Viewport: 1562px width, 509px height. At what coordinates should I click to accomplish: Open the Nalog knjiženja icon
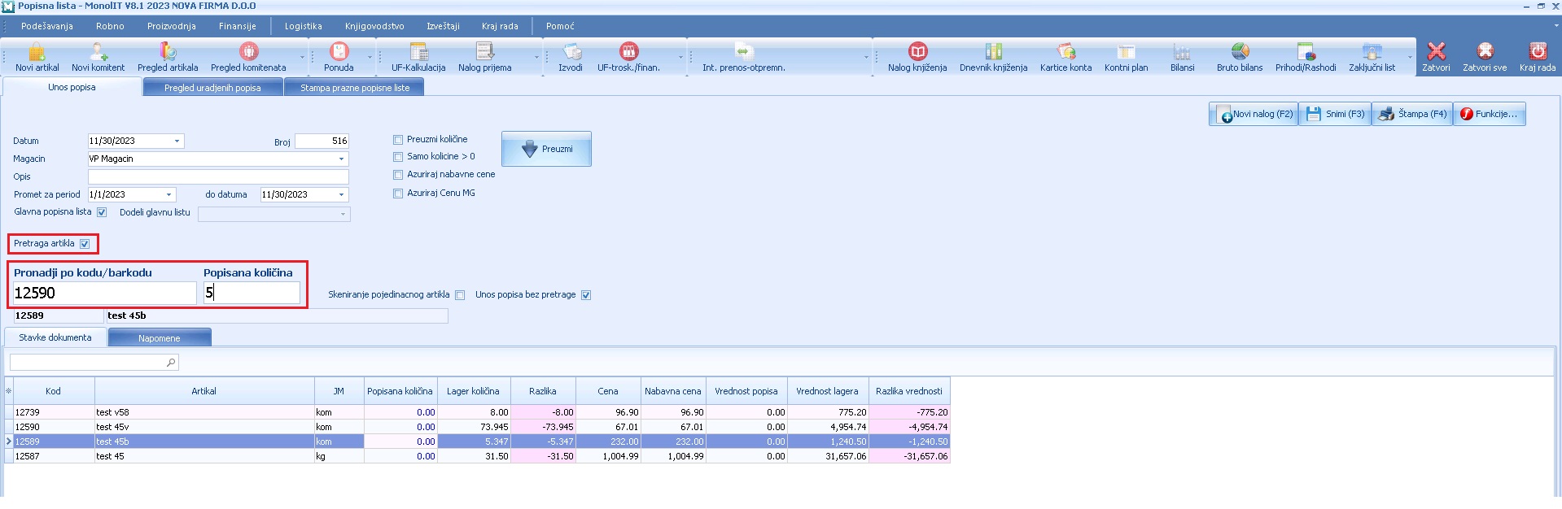point(917,58)
